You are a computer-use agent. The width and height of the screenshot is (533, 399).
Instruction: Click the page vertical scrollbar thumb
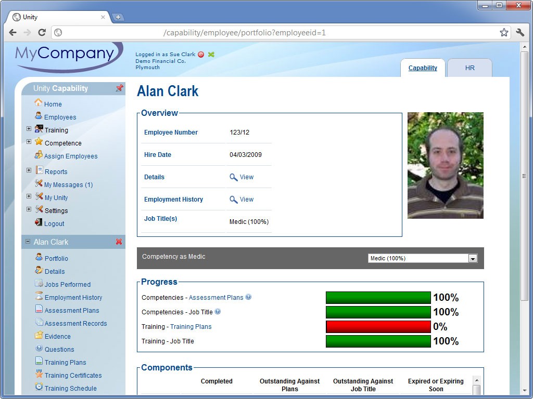pos(525,176)
